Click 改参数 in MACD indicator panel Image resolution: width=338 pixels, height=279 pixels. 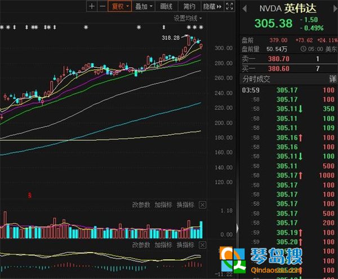click(x=141, y=245)
